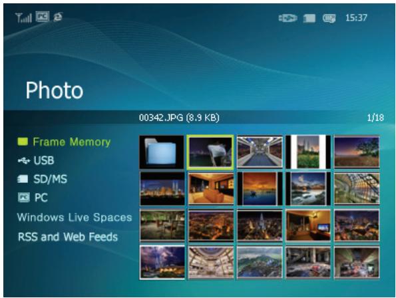
Task: Click the PC monitor icon in menu
Action: (24, 198)
